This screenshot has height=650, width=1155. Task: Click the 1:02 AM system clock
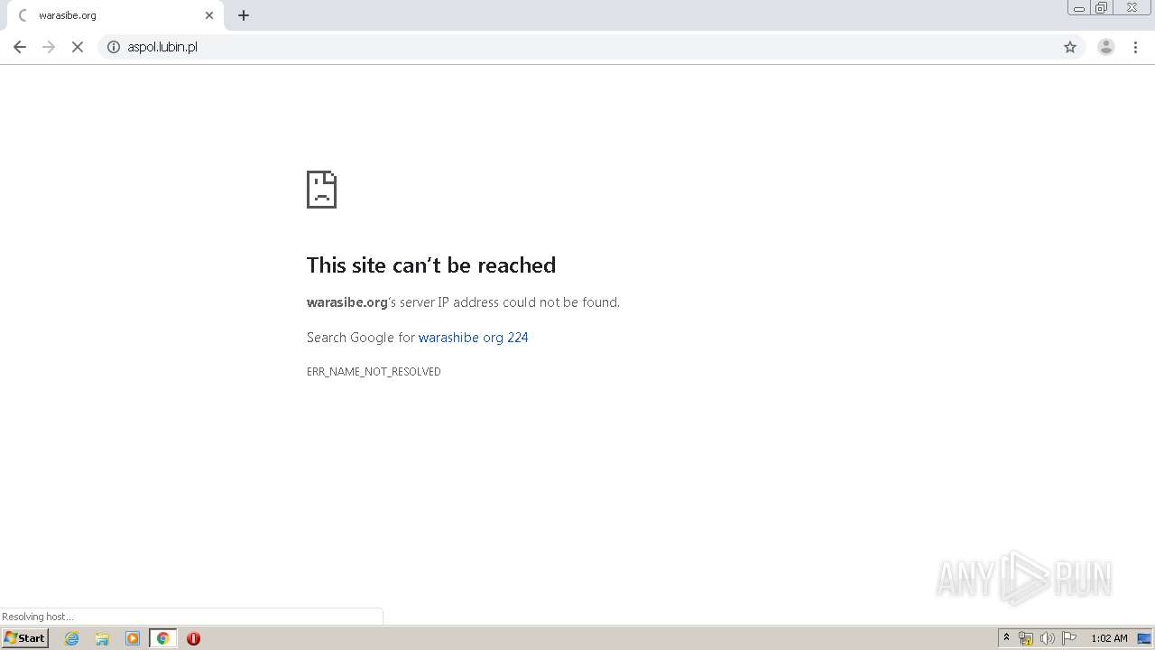point(1109,638)
